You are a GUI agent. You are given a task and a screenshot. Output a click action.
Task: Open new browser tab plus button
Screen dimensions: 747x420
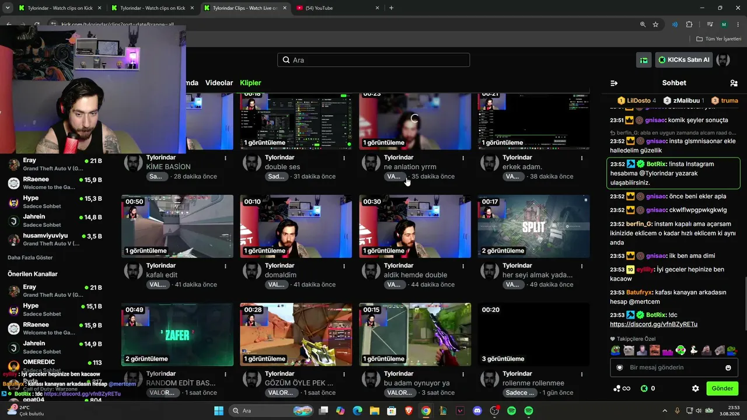(391, 8)
